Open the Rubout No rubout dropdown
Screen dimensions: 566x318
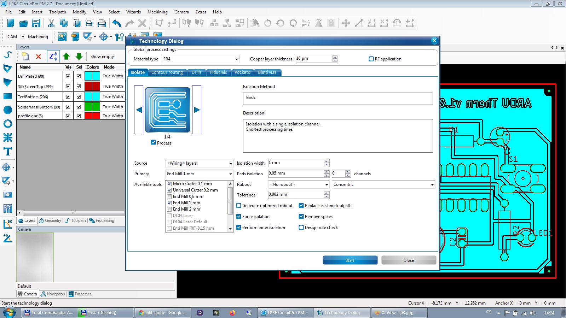327,184
